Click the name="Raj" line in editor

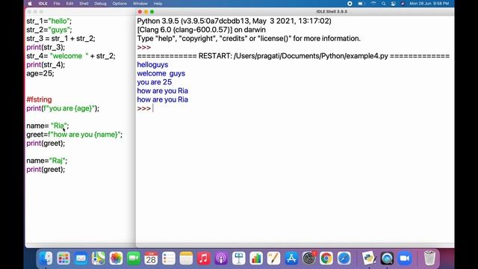tap(47, 161)
